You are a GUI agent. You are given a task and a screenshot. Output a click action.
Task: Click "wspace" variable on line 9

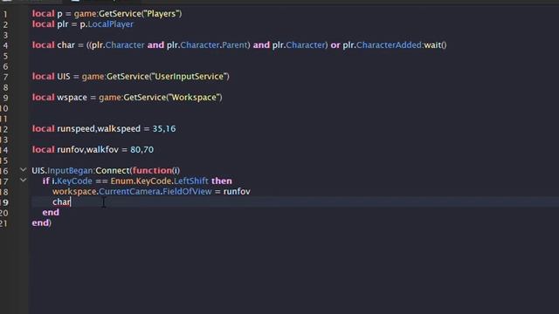point(72,97)
